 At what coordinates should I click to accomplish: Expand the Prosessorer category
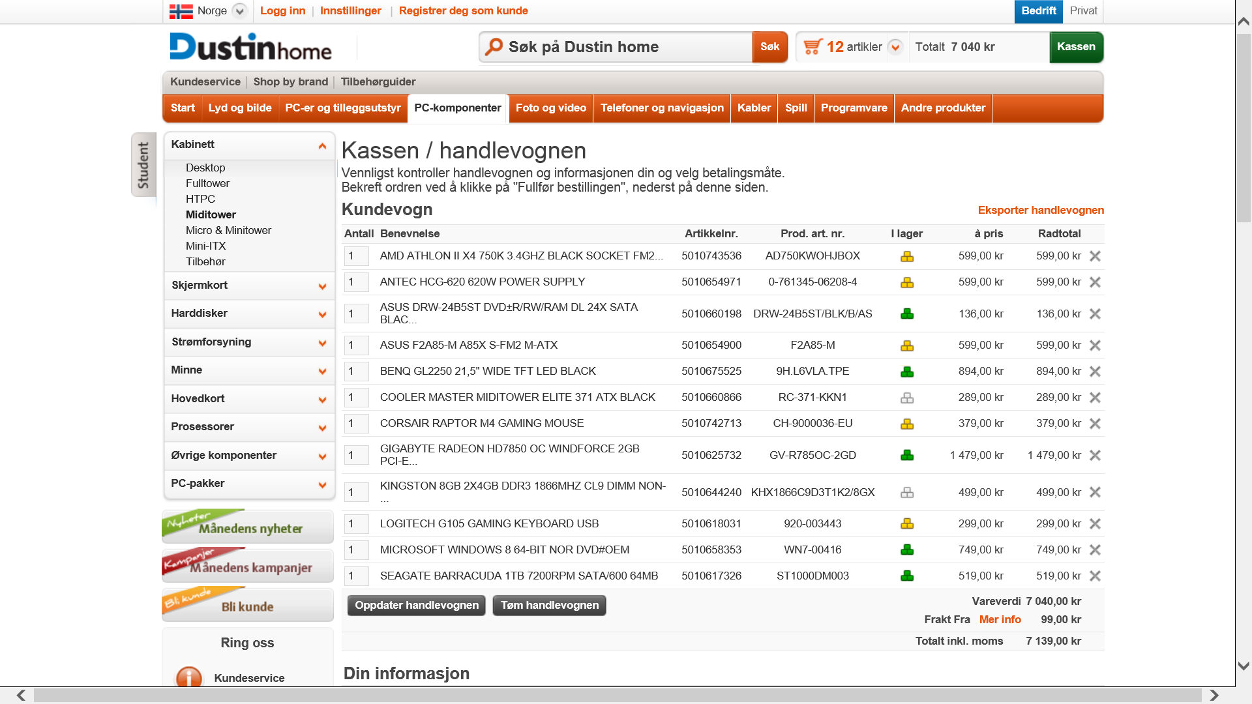pyautogui.click(x=322, y=428)
